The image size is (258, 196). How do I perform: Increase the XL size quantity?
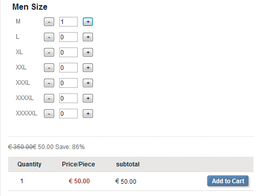[88, 53]
